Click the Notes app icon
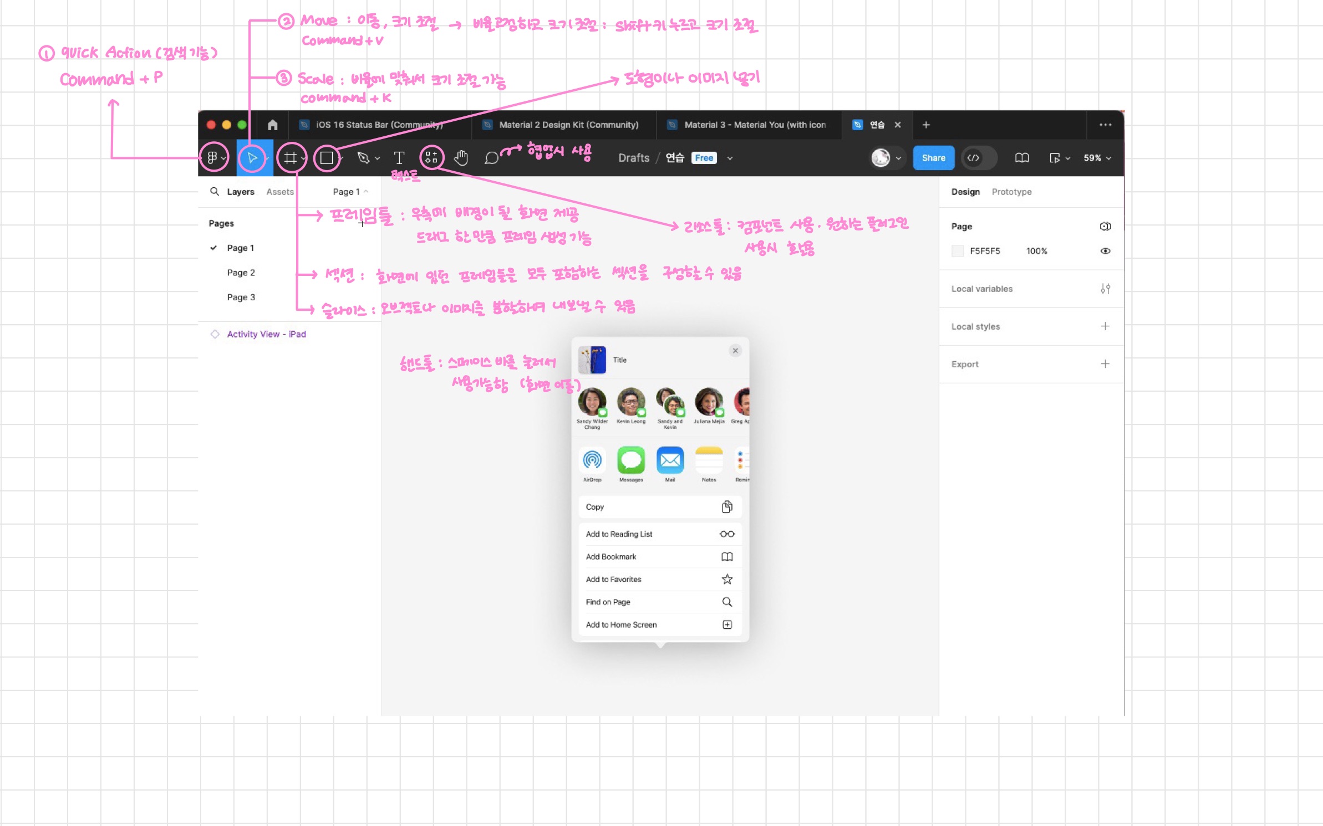The width and height of the screenshot is (1323, 826). pos(709,460)
